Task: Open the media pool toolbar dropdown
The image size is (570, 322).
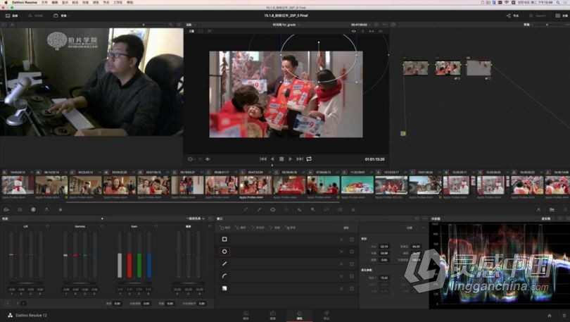Action: pyautogui.click(x=62, y=16)
